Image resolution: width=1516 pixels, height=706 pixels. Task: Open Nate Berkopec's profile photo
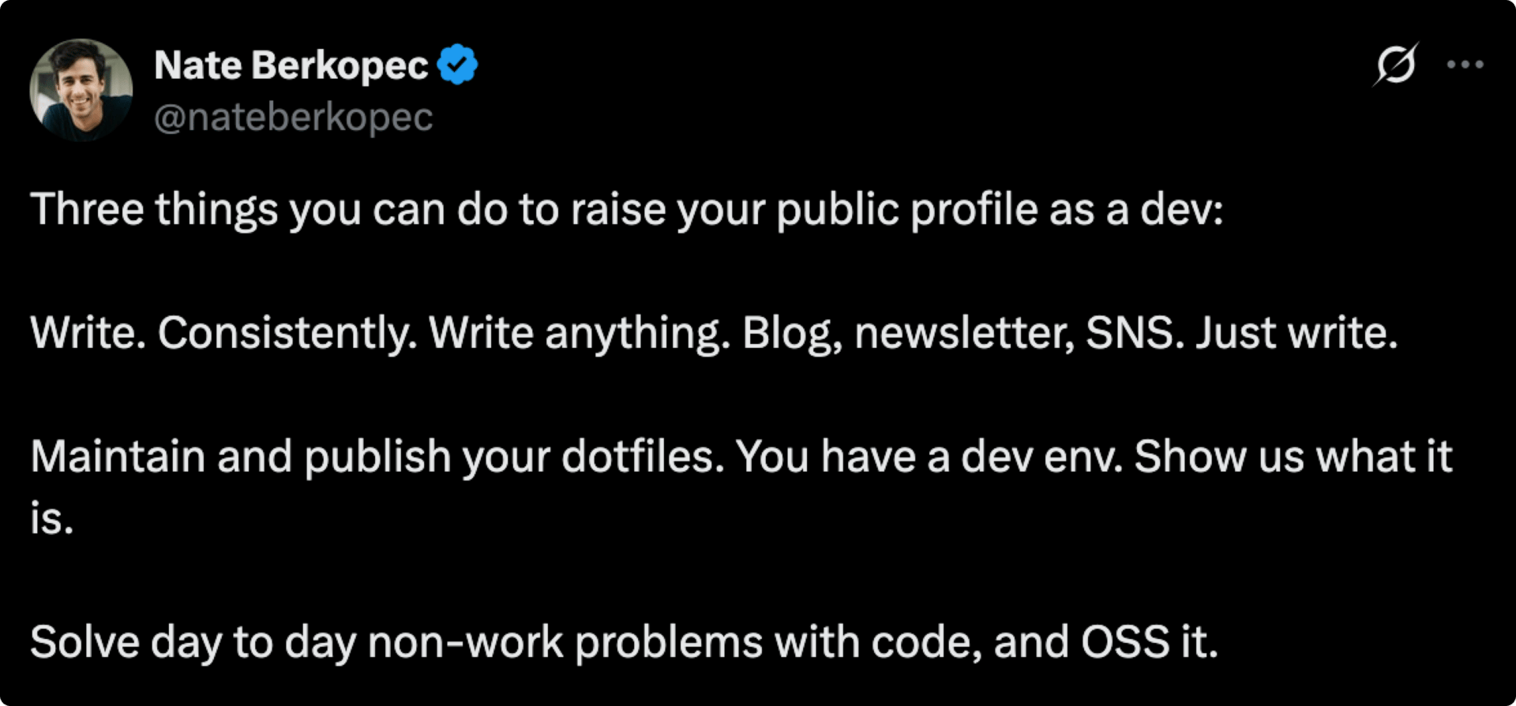(x=81, y=89)
